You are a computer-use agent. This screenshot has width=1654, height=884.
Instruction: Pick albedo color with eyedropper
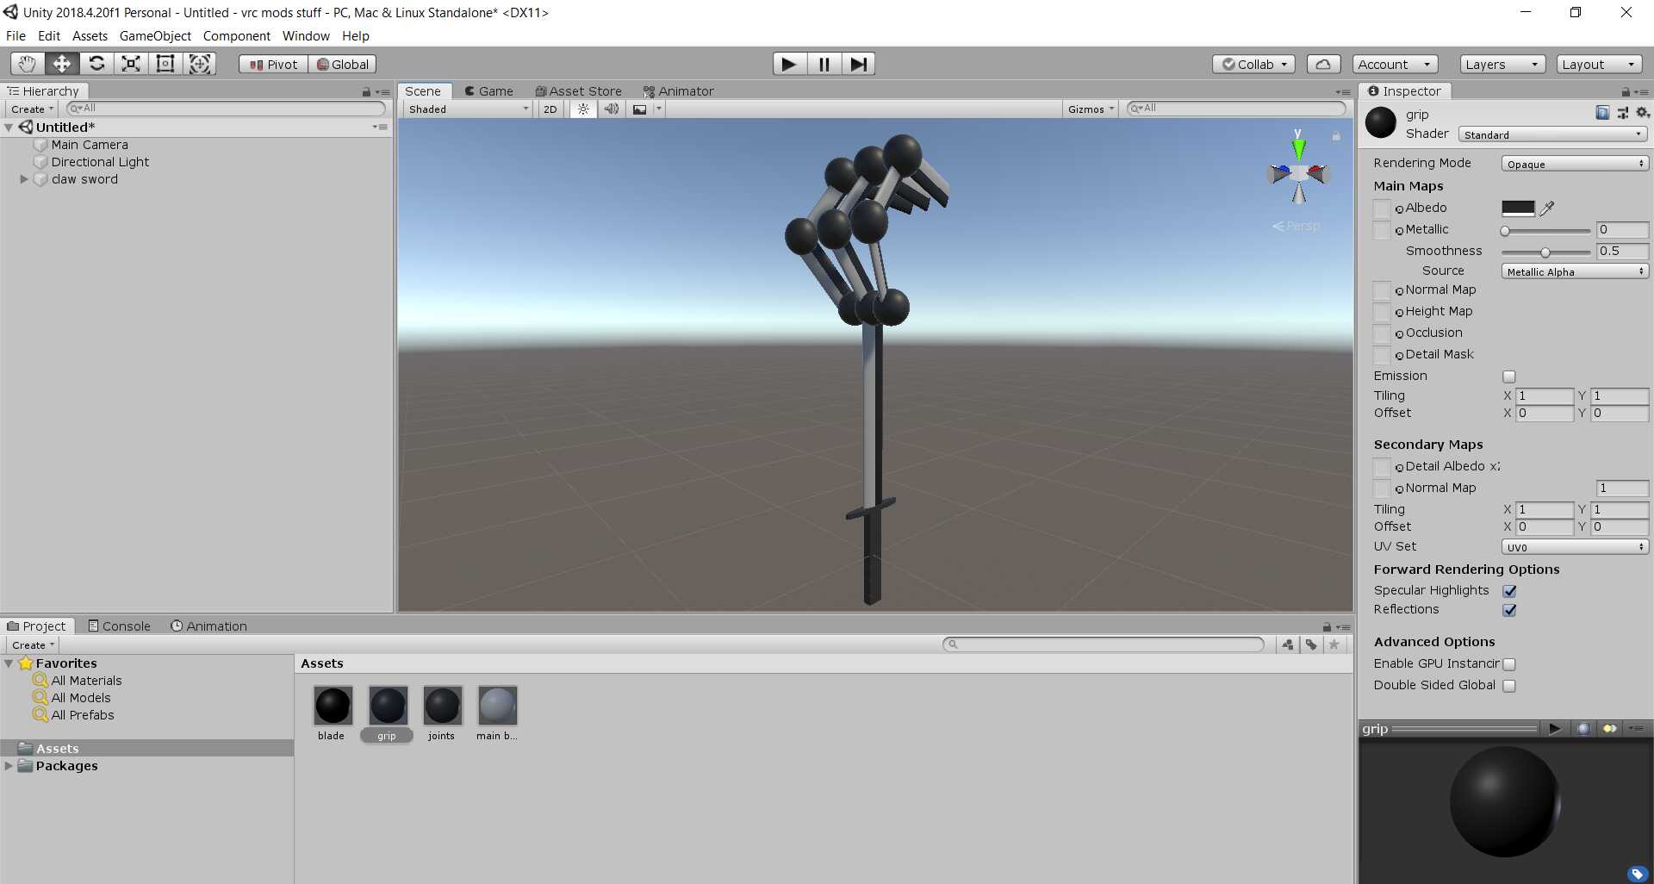pyautogui.click(x=1547, y=209)
